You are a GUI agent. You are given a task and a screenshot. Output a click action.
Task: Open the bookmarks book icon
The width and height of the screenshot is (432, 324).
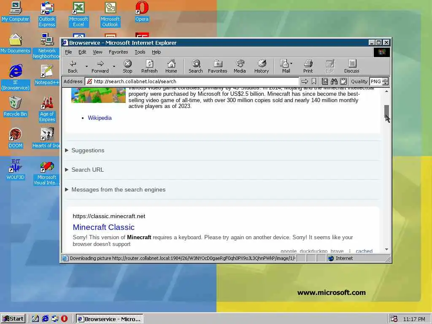click(x=325, y=81)
